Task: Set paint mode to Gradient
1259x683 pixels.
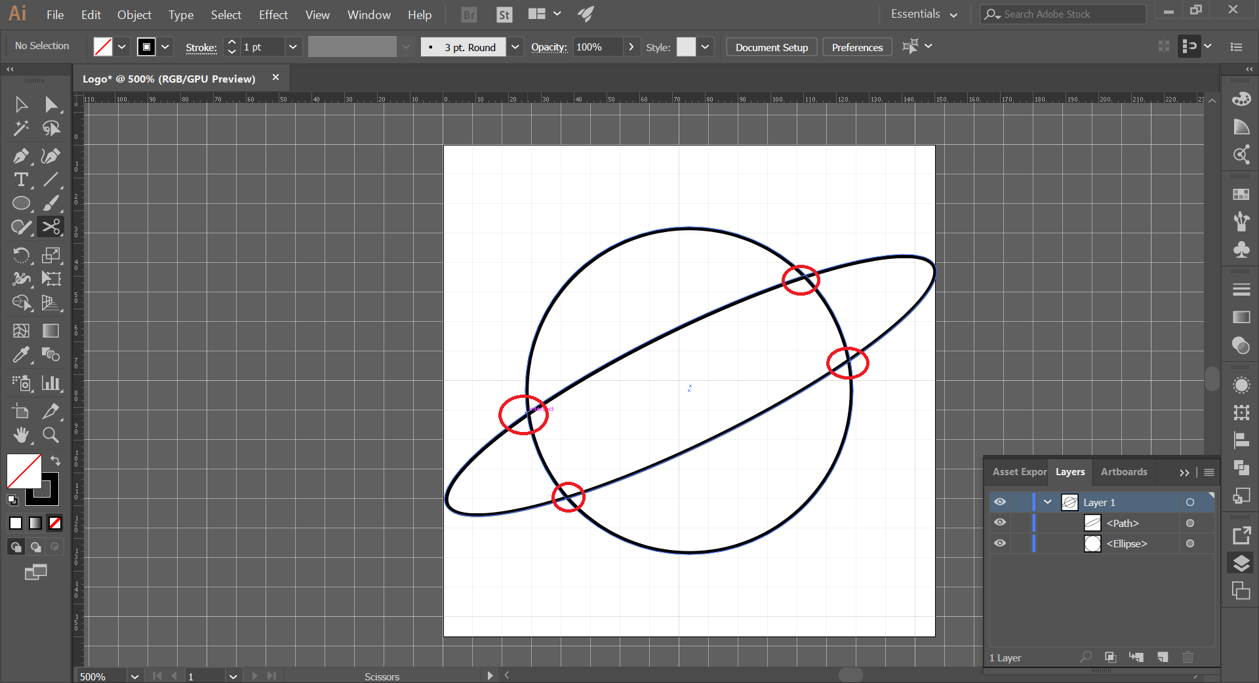Action: click(35, 523)
